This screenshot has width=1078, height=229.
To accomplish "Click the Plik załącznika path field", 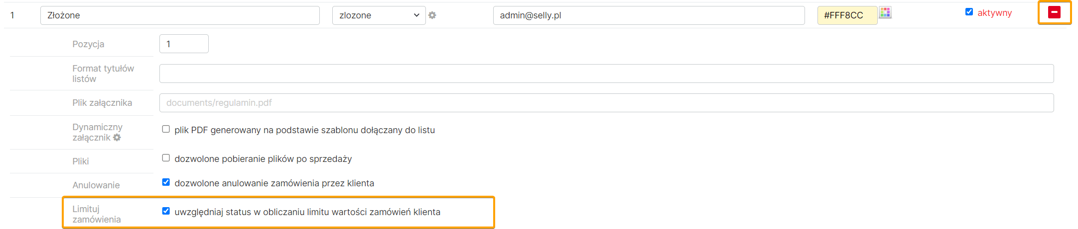I will tap(606, 103).
